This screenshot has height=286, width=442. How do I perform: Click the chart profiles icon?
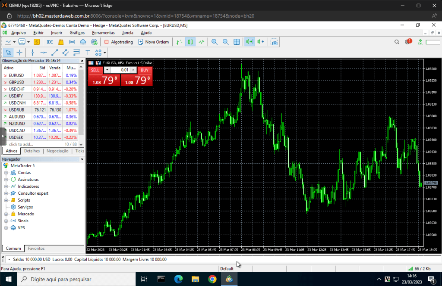coord(22,42)
